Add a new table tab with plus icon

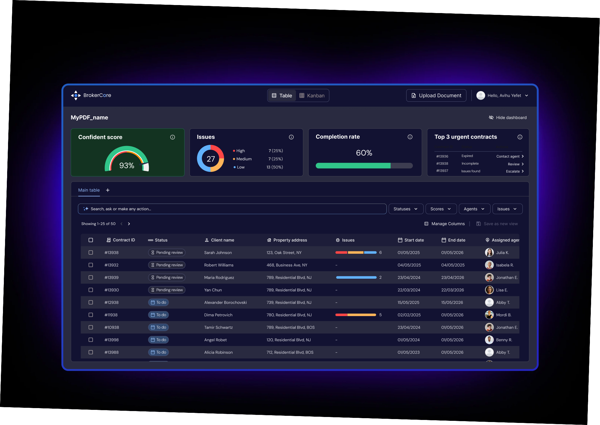108,190
